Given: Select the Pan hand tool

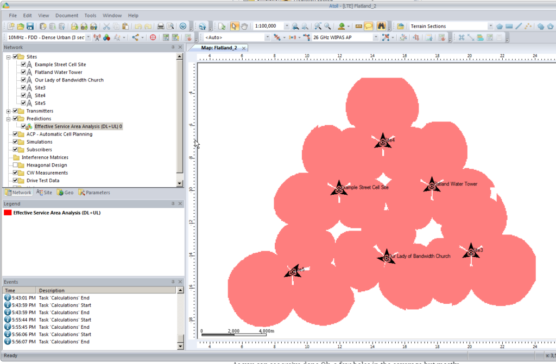Looking at the screenshot, I should (244, 25).
